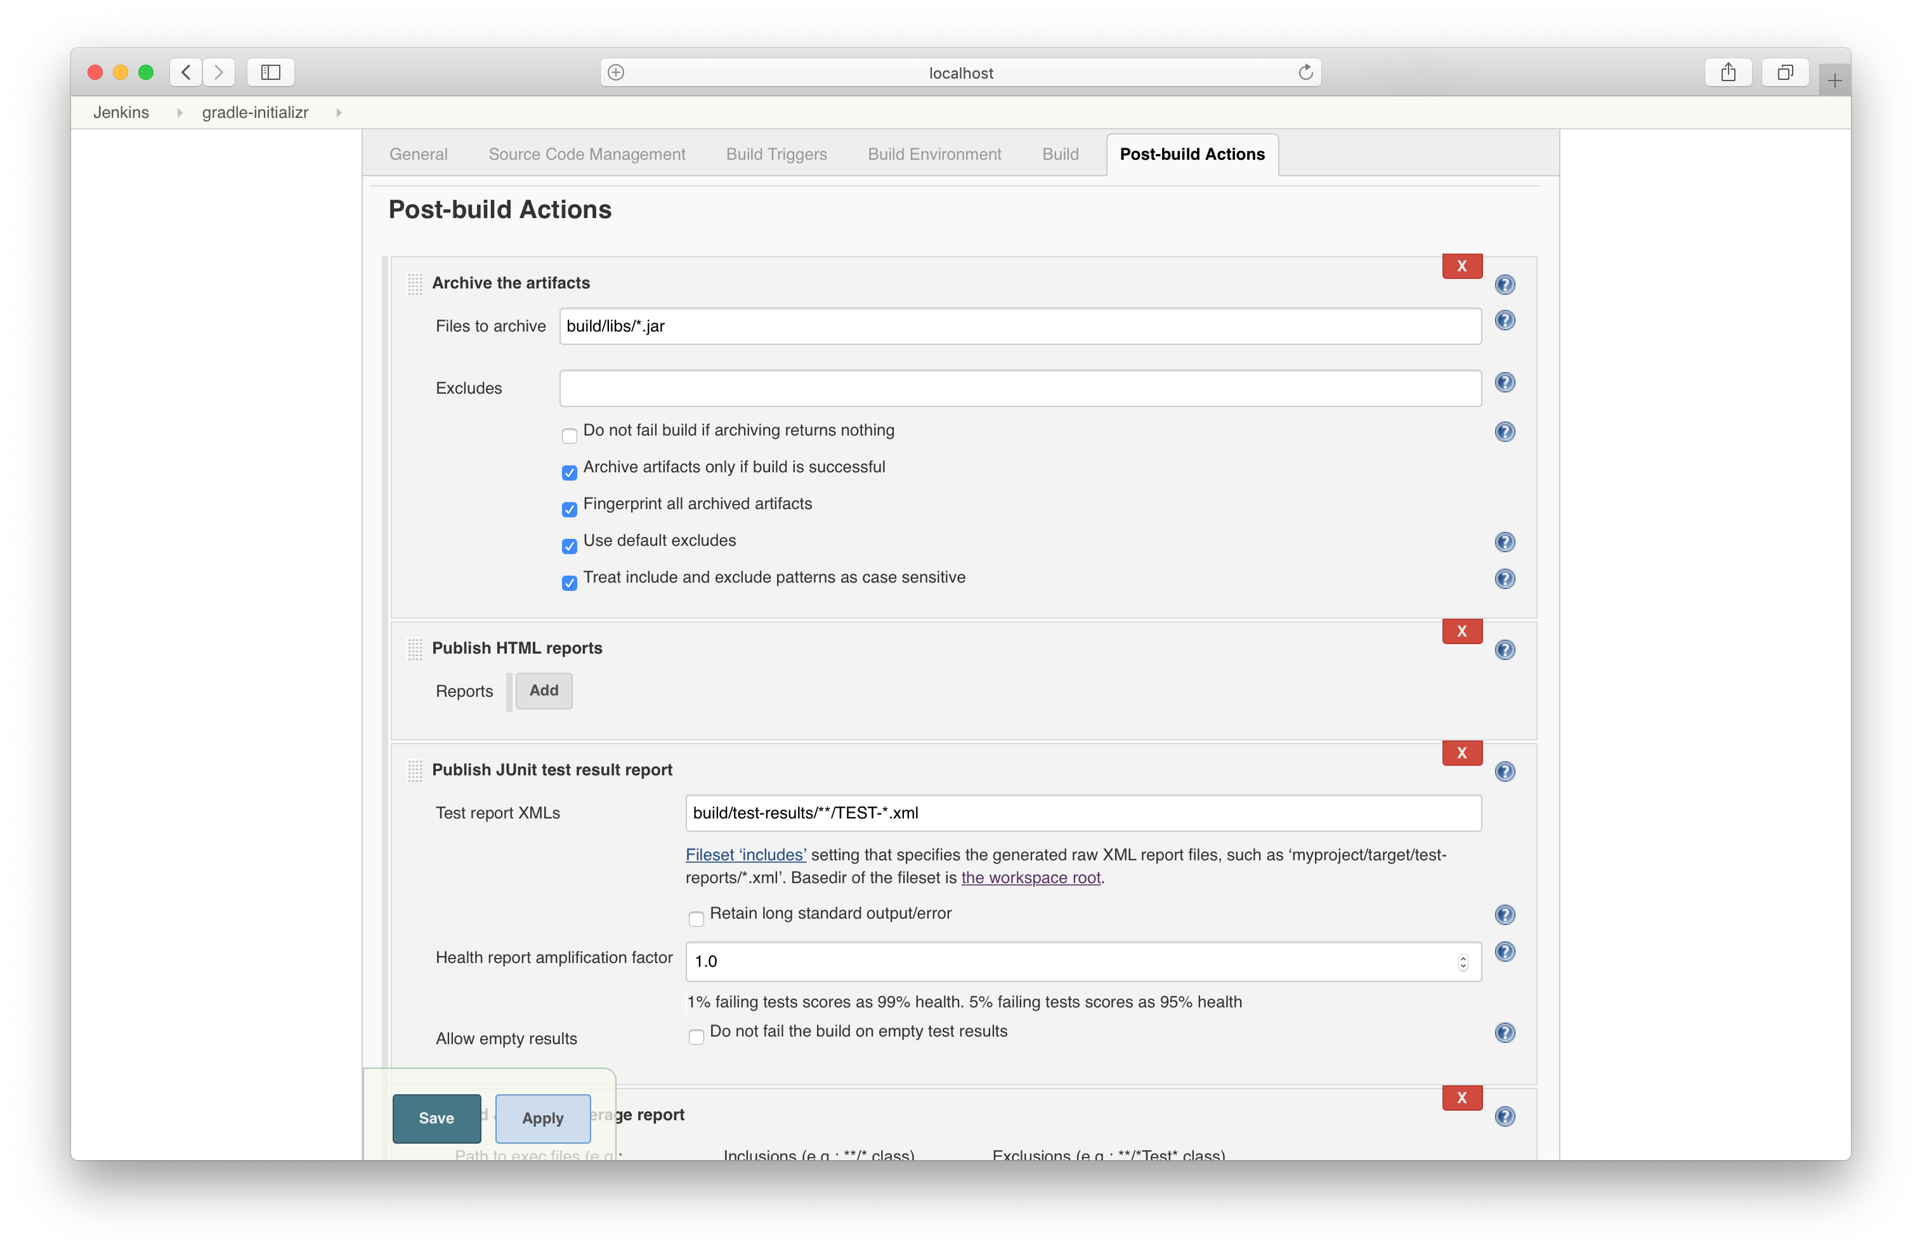Grab drag handle of Publish JUnit section

tap(414, 771)
